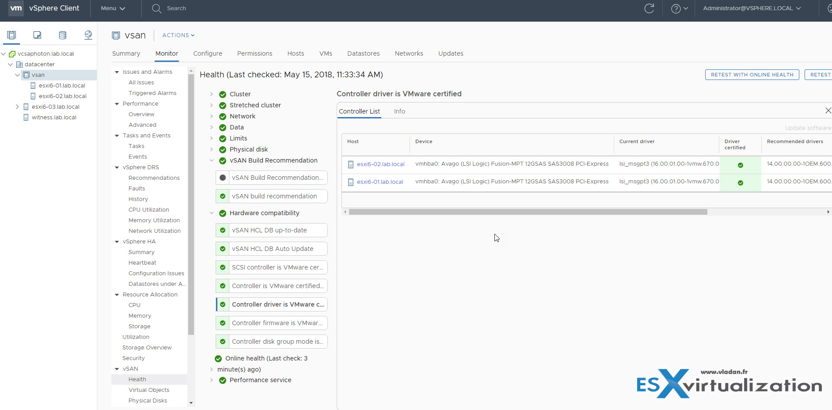Select Heartbeat under vSphere HA
The image size is (832, 410).
[x=142, y=263]
